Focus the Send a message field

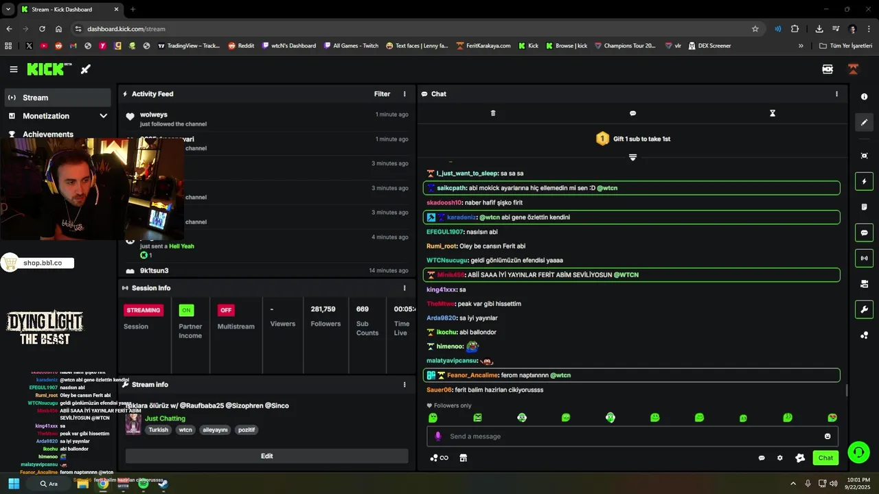[x=632, y=436]
